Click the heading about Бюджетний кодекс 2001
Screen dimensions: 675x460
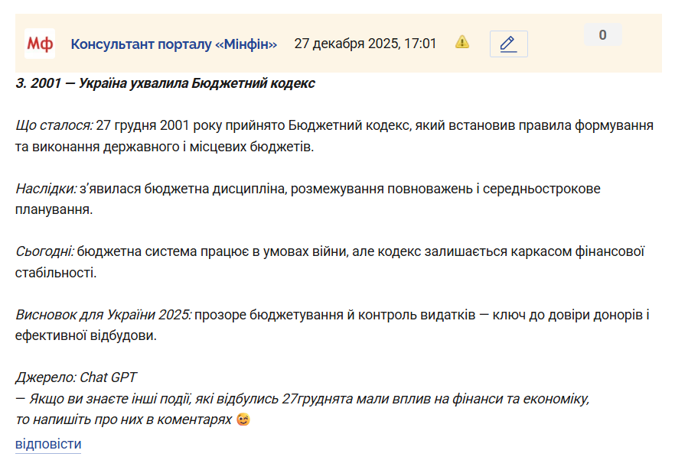click(165, 83)
